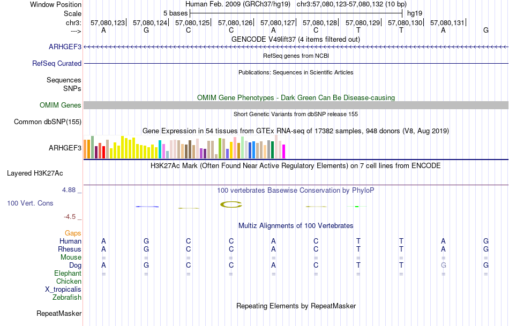Image resolution: width=509 pixels, height=326 pixels.
Task: Click the tall green GTEx expression bar
Action: [93, 147]
